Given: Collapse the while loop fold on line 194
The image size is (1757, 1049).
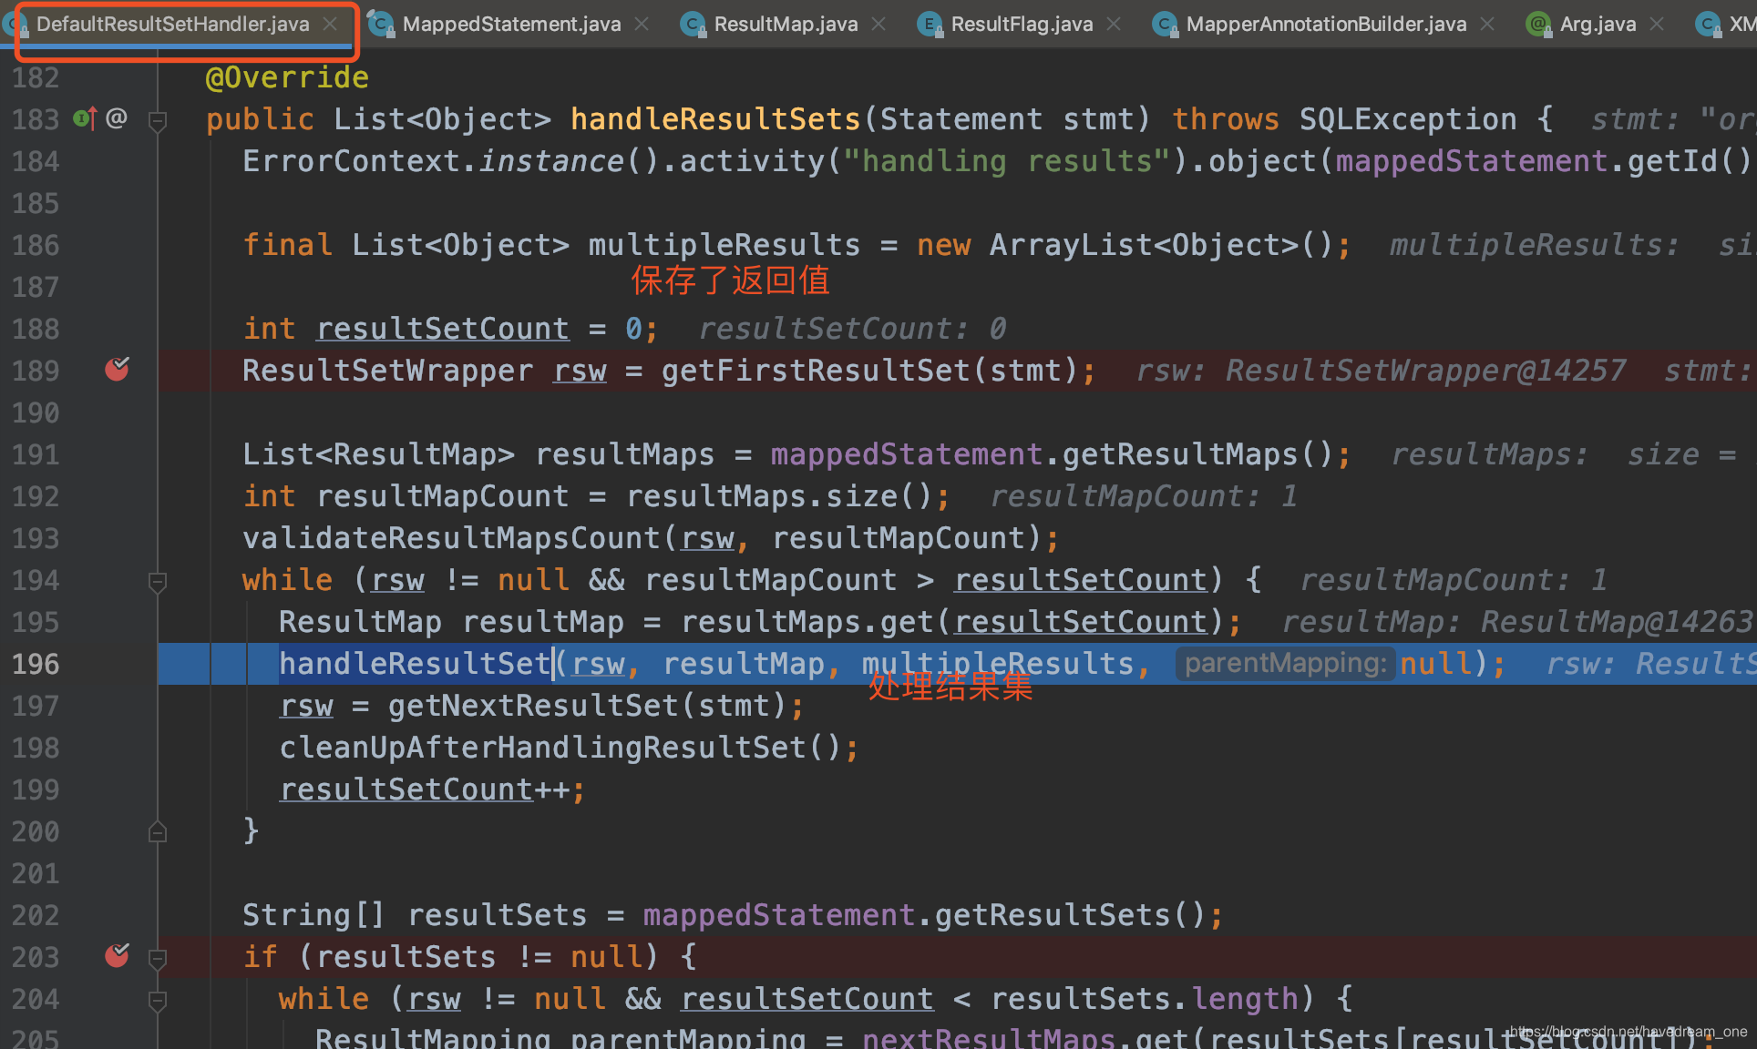Looking at the screenshot, I should [158, 581].
